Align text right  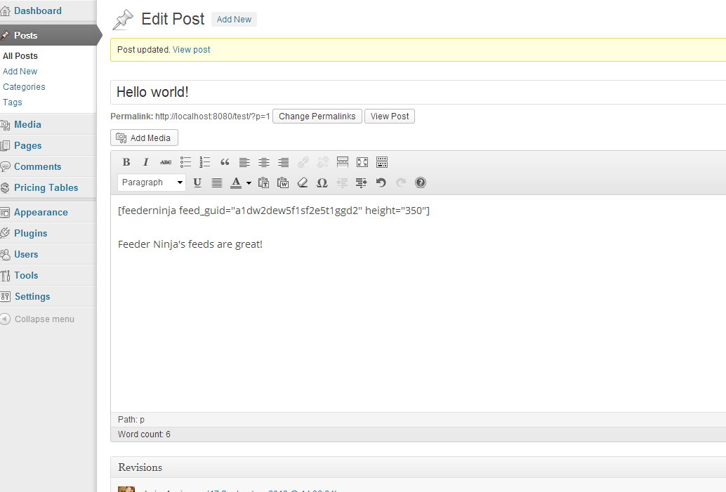284,162
